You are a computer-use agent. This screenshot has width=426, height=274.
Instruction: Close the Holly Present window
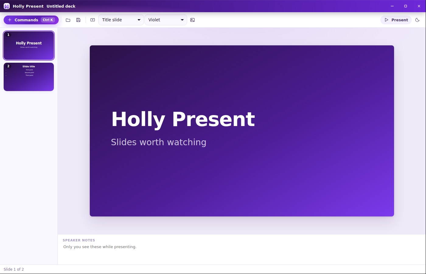419,6
